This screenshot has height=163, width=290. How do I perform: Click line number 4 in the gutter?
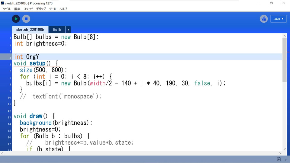tap(10, 58)
